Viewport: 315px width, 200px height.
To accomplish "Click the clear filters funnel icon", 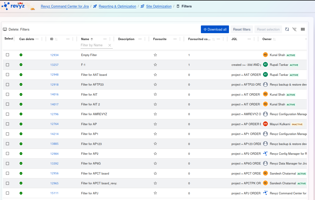I will point(294,29).
